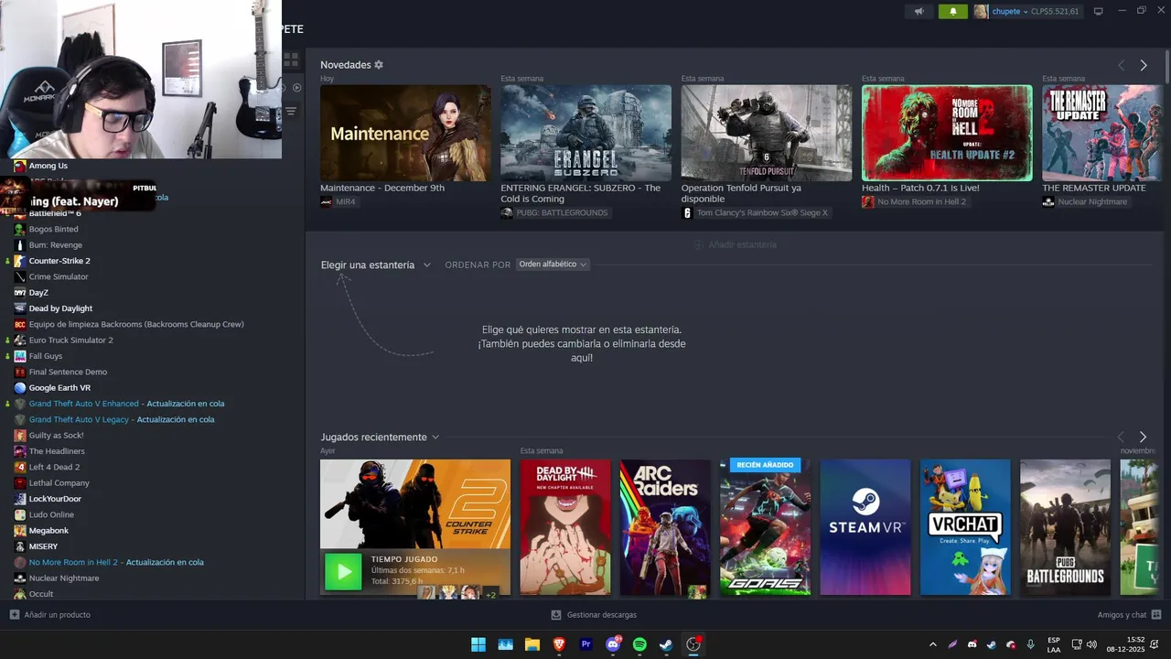The image size is (1171, 659).
Task: Open Discord from the taskbar
Action: pos(613,644)
